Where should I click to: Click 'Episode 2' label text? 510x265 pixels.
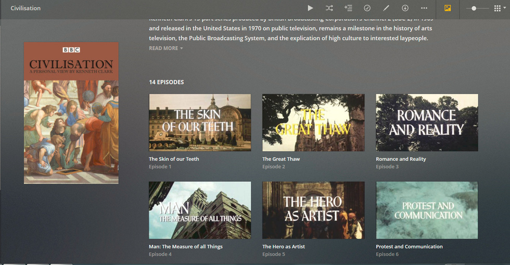coord(274,167)
